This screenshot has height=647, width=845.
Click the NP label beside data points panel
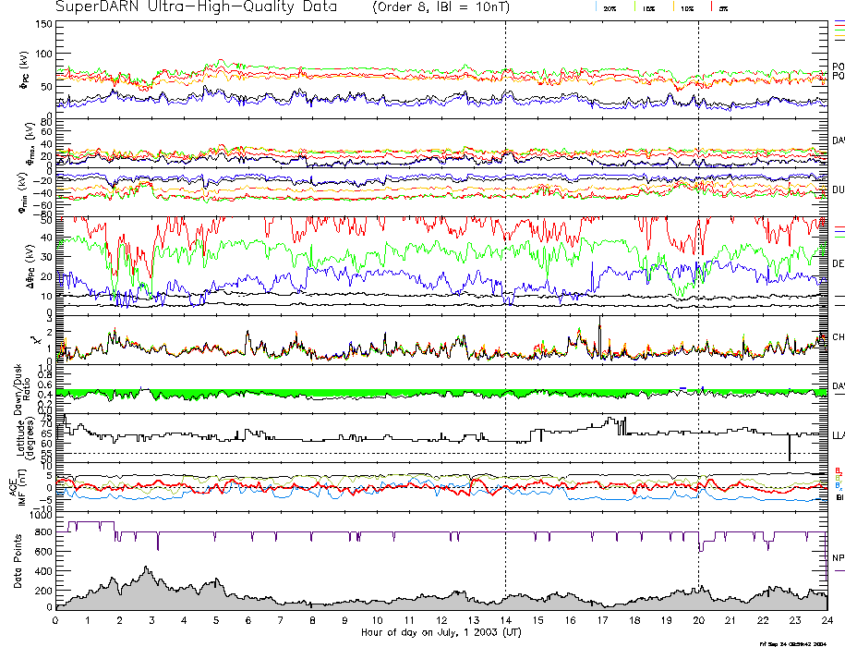coord(838,557)
